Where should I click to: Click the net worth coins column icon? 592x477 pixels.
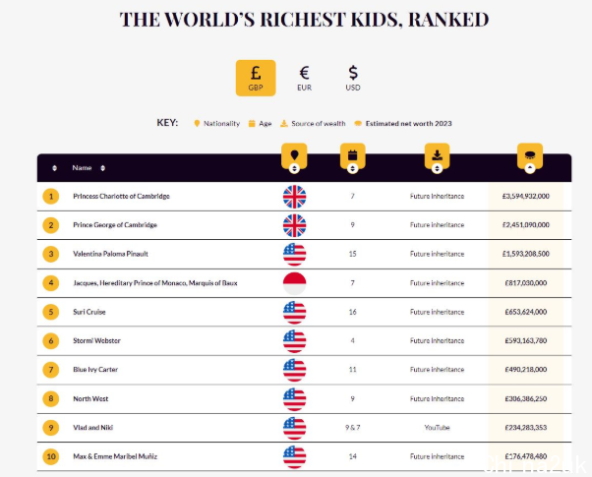pyautogui.click(x=529, y=154)
